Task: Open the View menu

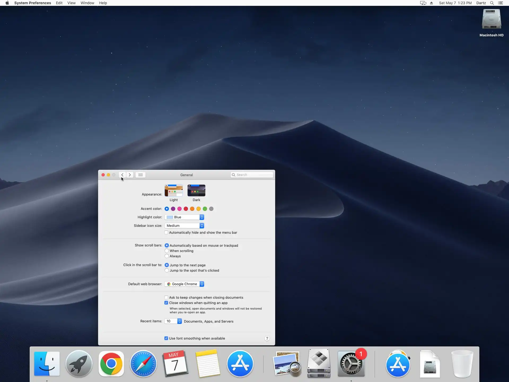Action: [71, 3]
